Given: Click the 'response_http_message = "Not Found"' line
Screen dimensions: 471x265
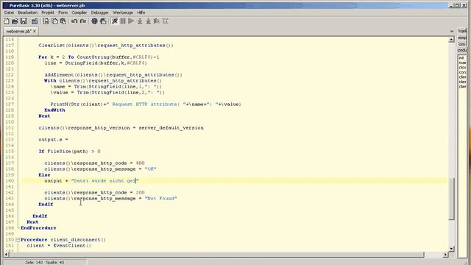Looking at the screenshot, I should click(110, 198).
